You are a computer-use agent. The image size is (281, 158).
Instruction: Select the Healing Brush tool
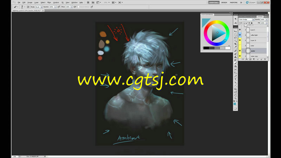pos(235,51)
